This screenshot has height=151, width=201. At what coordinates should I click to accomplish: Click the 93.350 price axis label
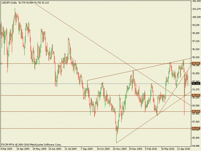pyautogui.click(x=196, y=73)
